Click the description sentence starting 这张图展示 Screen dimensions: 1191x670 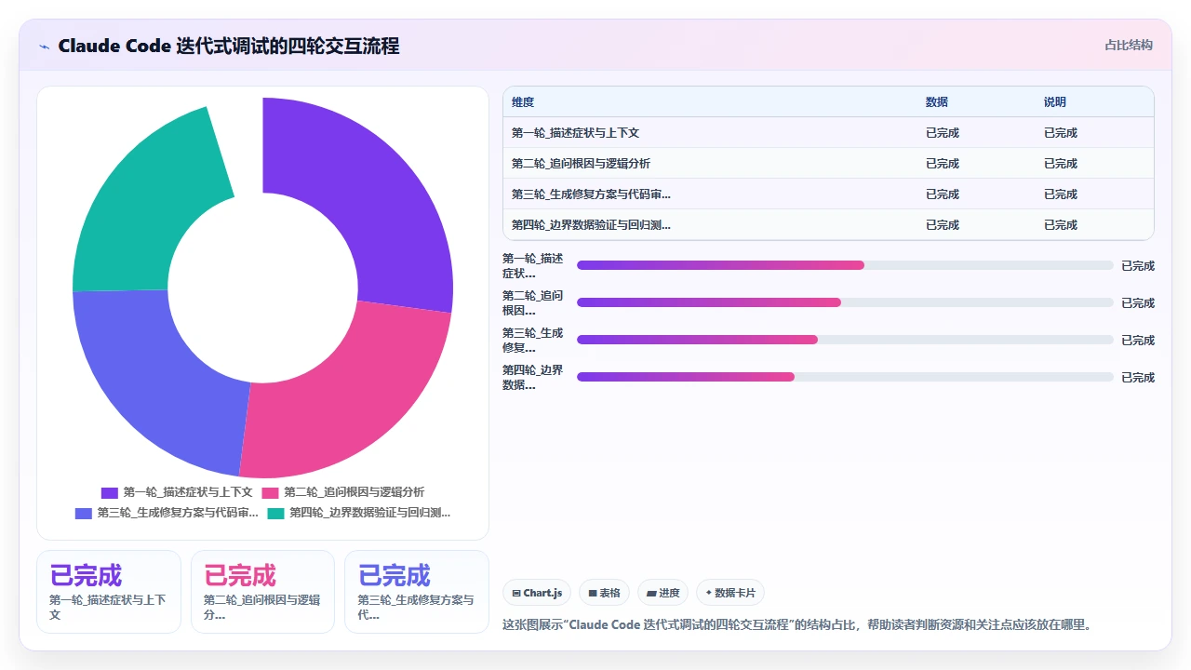pyautogui.click(x=796, y=624)
